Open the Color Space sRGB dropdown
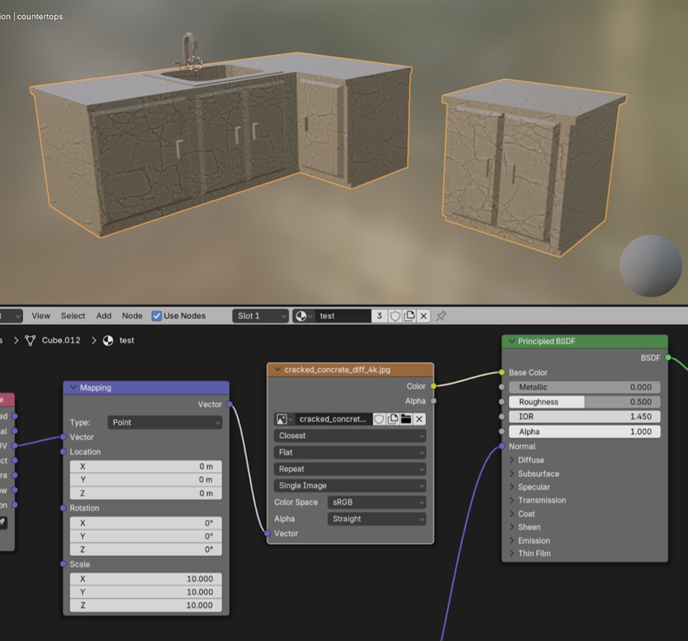This screenshot has width=688, height=641. tap(377, 502)
